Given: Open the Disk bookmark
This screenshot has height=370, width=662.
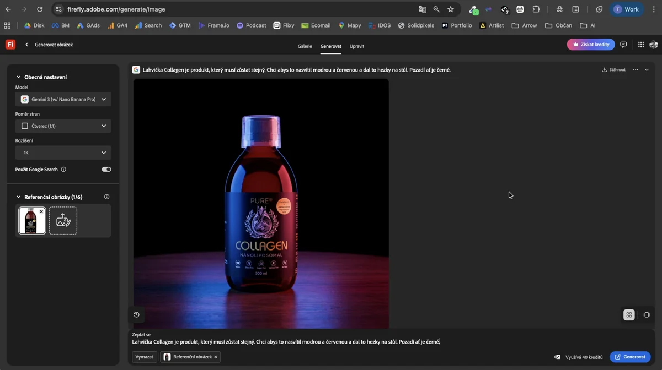Looking at the screenshot, I should click(x=34, y=25).
